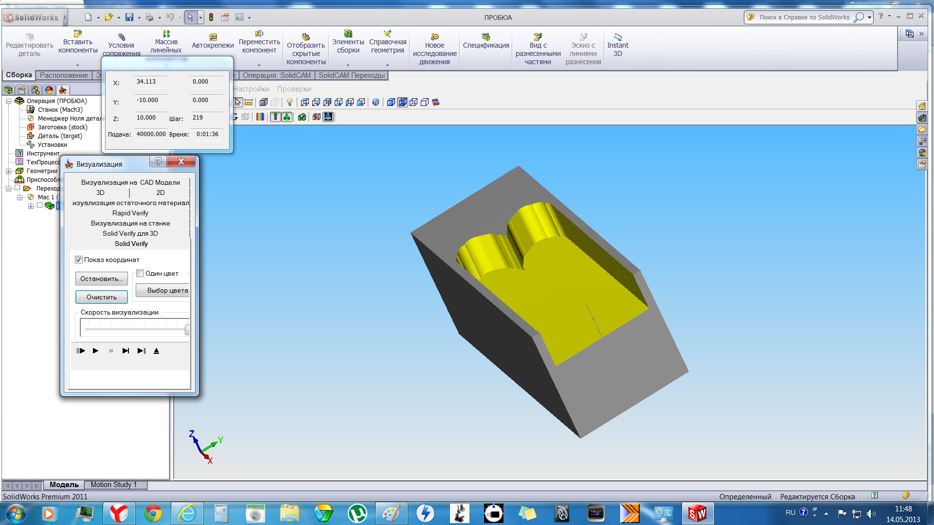Open the DisplayManager color ball tab
Viewport: 934px width, 525px height.
49,90
